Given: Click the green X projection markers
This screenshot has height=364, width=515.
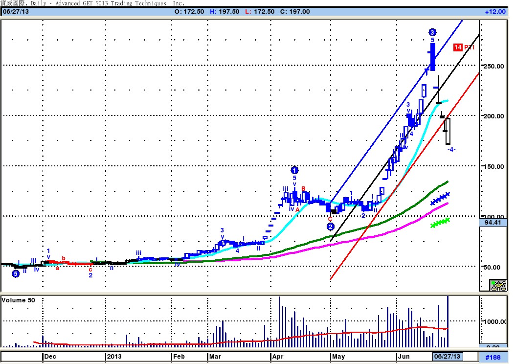Looking at the screenshot, I should pyautogui.click(x=440, y=223).
